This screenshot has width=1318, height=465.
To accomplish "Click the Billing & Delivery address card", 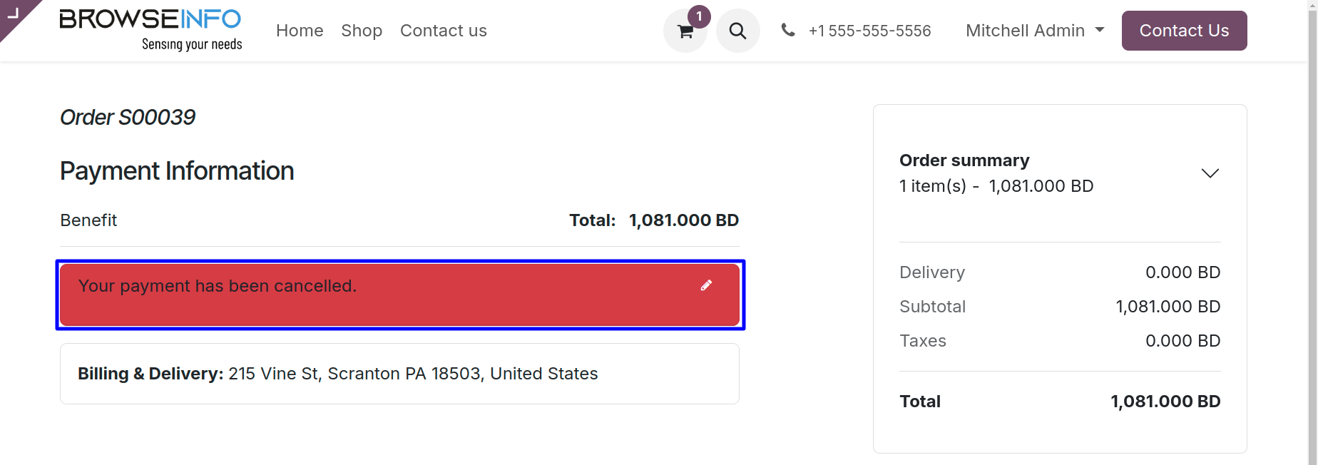I will pyautogui.click(x=399, y=374).
